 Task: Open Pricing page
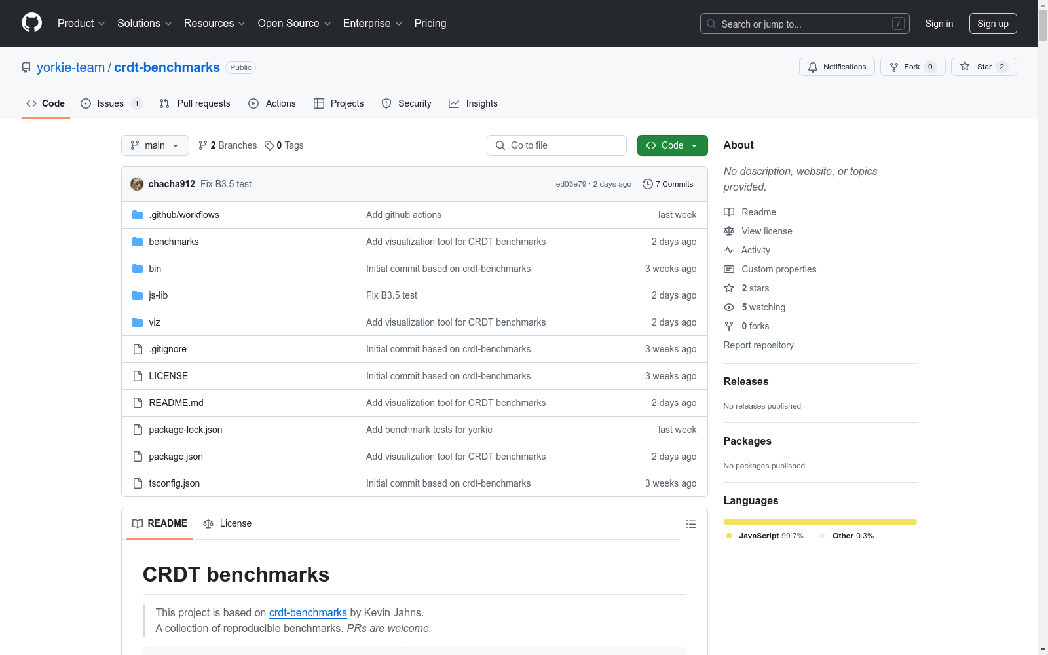pyautogui.click(x=430, y=23)
